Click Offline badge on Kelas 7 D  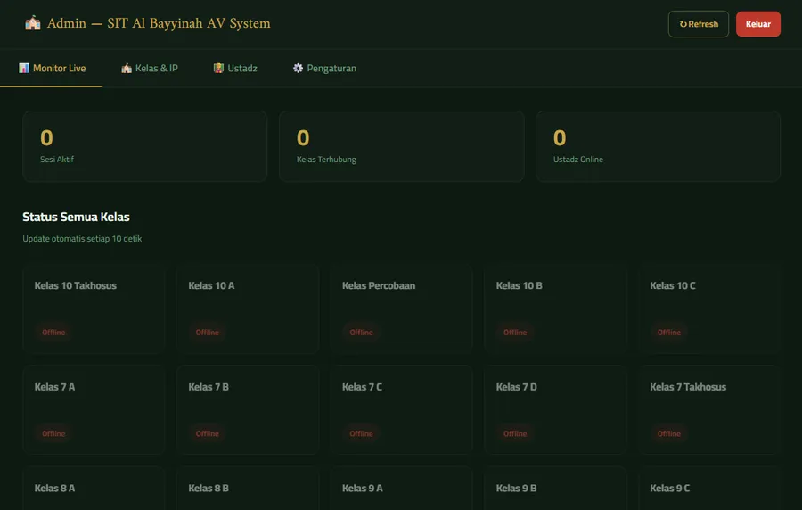click(x=515, y=434)
